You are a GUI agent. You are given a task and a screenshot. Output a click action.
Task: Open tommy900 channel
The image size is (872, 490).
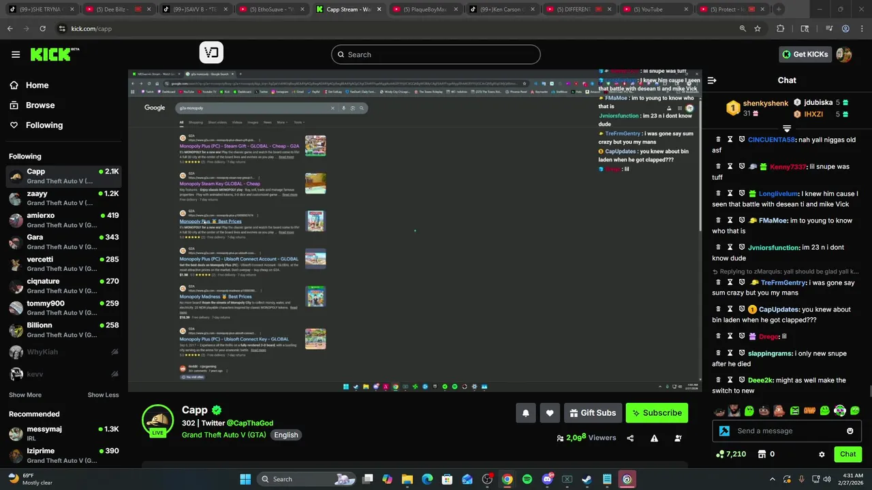click(64, 308)
